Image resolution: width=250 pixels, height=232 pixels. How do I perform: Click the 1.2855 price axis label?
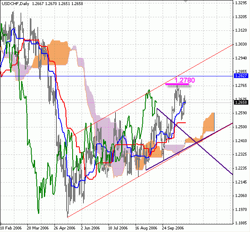coord(241,71)
